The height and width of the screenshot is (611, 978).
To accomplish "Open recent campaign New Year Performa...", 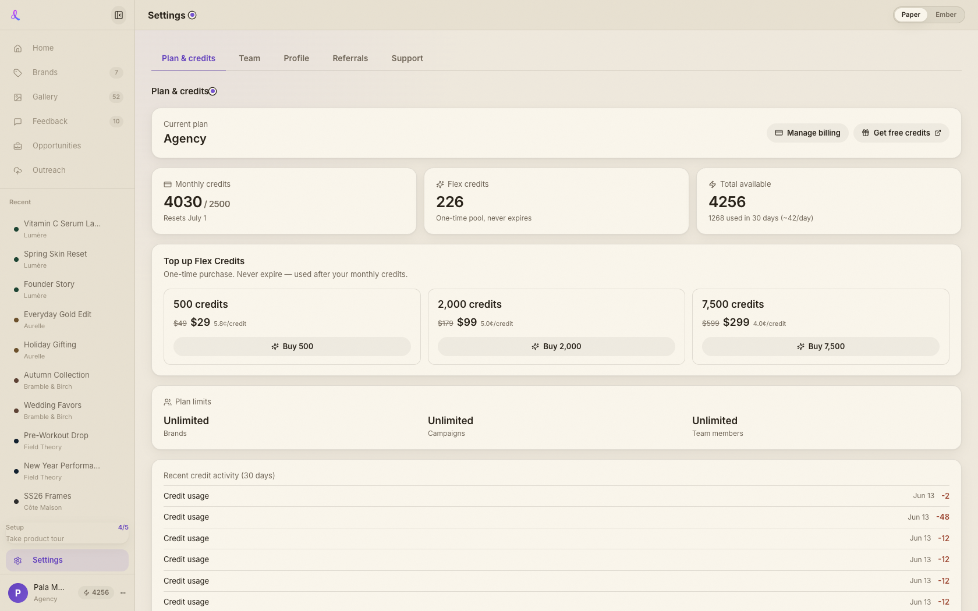I will point(68,471).
